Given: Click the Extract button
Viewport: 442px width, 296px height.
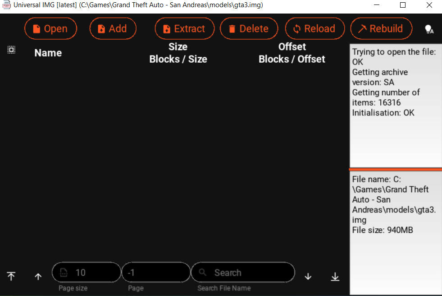Looking at the screenshot, I should click(x=185, y=28).
